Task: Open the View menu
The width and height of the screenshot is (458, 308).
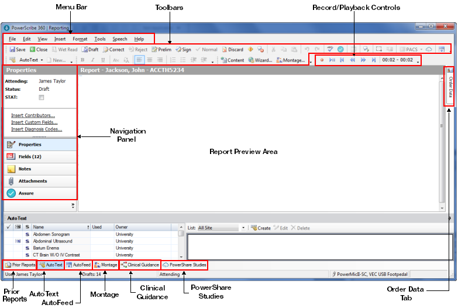Action: 42,39
